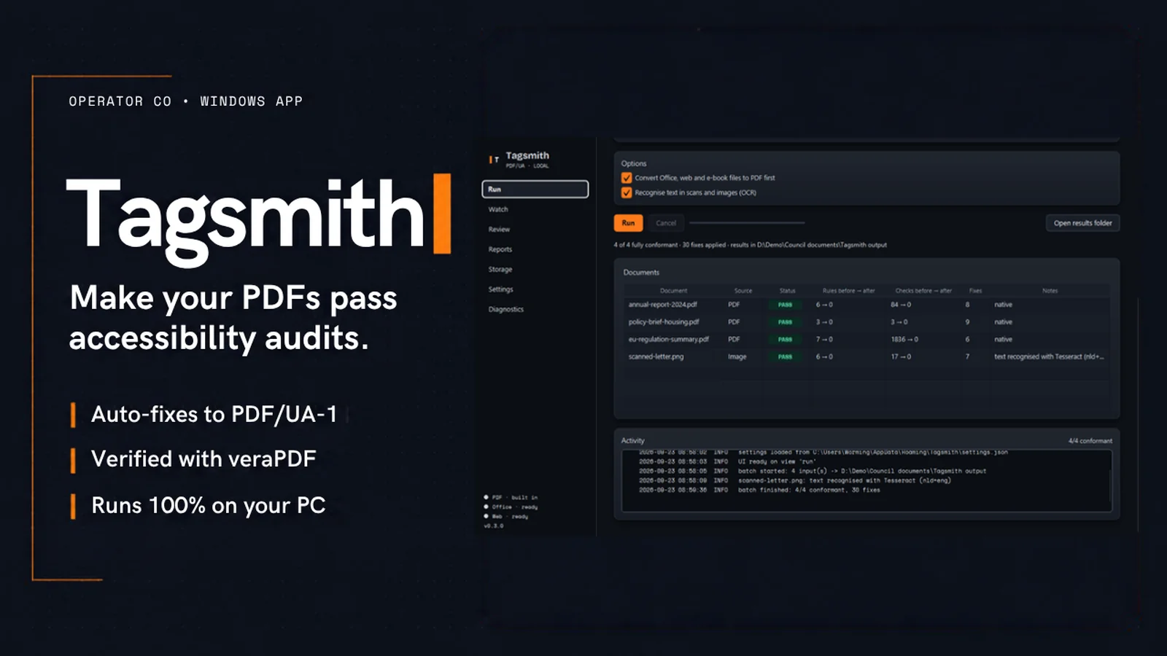The image size is (1167, 656).
Task: Click the 1836 → 0 checks value
Action: pos(904,340)
